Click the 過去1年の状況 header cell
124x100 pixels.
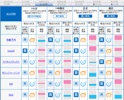pos(67,24)
